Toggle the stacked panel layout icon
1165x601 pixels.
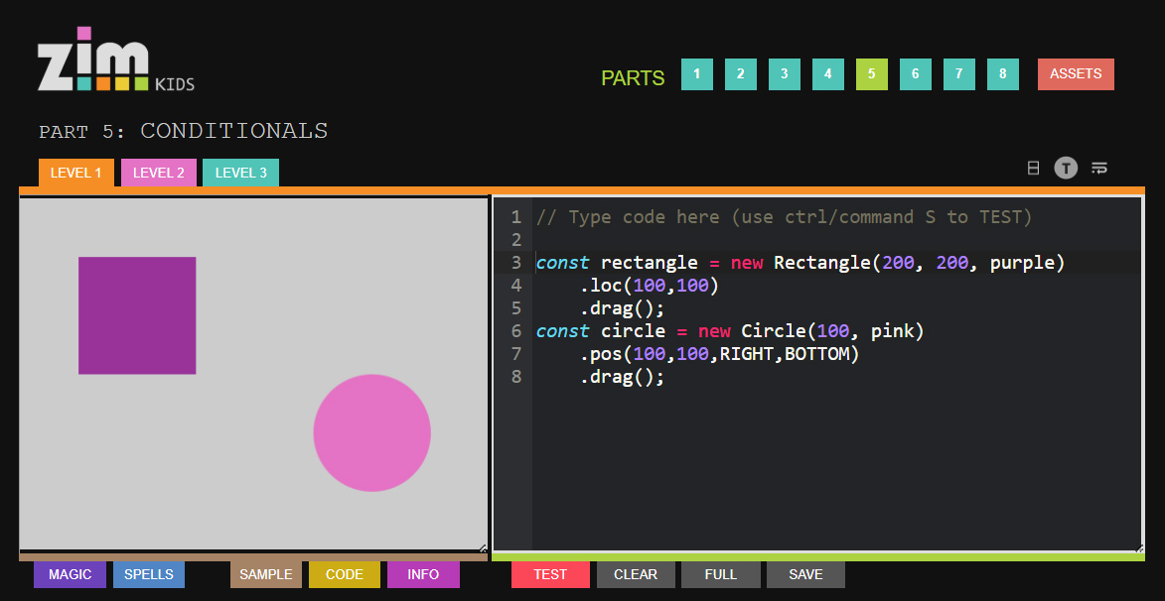(x=1033, y=169)
